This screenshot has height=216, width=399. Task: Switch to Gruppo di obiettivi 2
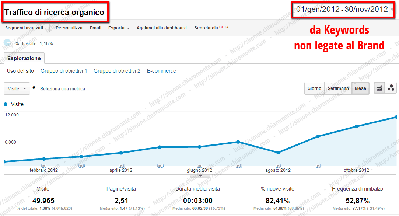coord(117,71)
